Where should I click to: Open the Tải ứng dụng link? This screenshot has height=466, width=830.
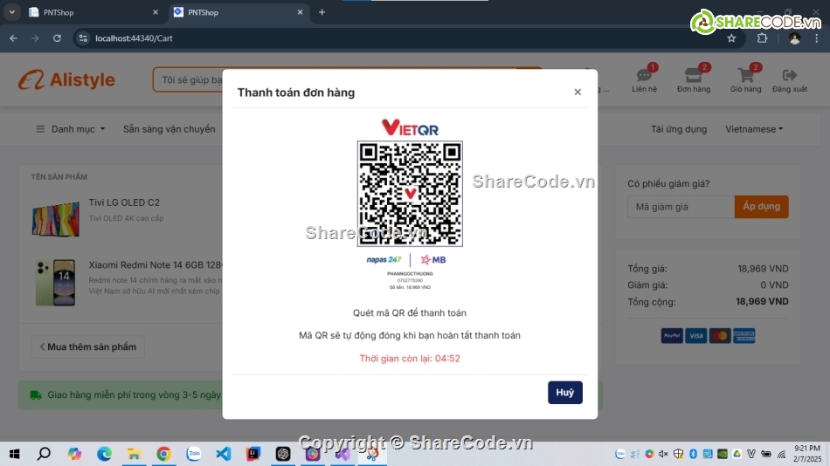[x=679, y=129]
